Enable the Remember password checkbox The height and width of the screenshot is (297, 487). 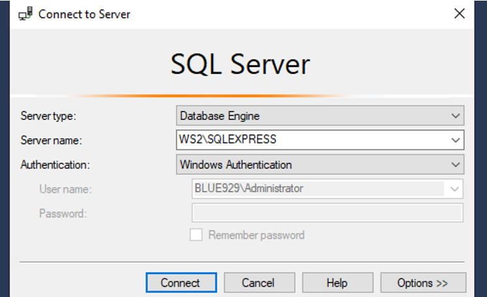click(196, 235)
